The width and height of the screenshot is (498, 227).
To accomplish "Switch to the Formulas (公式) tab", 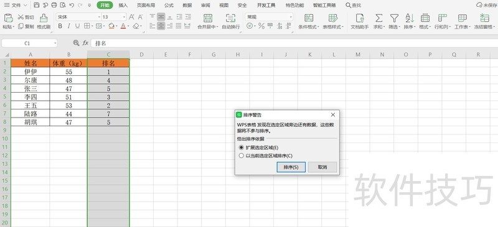I will pos(169,6).
